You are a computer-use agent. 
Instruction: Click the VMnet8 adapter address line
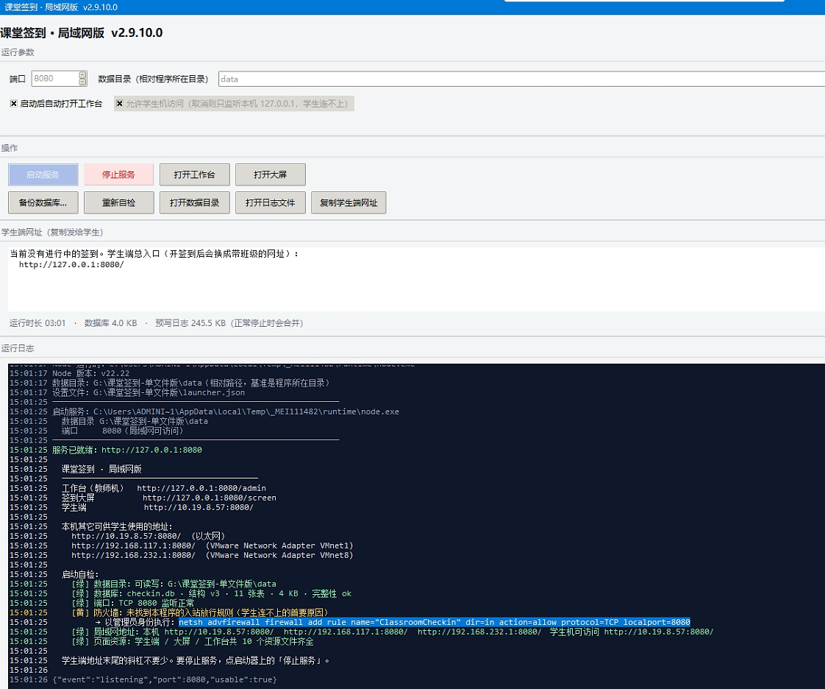pos(213,555)
